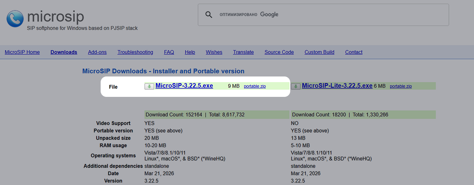Click download arrow icon beside MicroSIP-Lite-3.22.5.exe
The image size is (474, 185).
tap(296, 86)
